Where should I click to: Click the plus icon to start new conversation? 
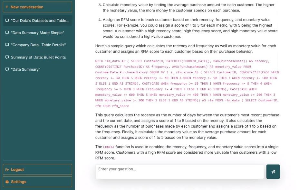(7, 7)
